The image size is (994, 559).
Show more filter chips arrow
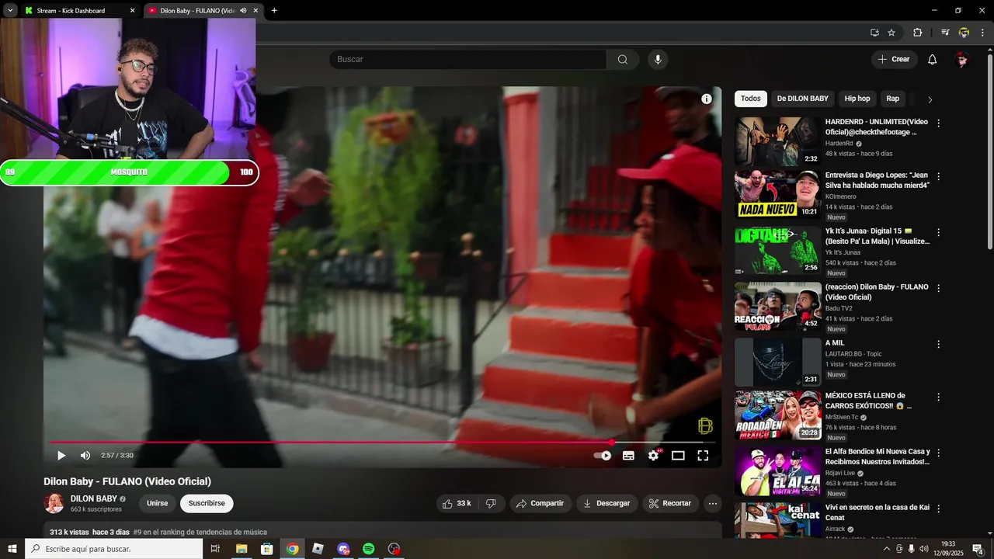(930, 99)
